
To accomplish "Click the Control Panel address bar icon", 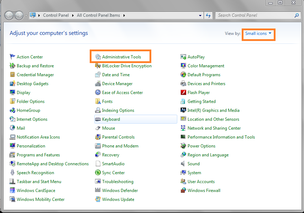I will coord(33,15).
